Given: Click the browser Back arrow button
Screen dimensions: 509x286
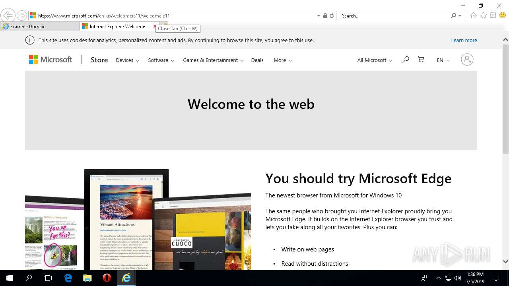Looking at the screenshot, I should 8,15.
